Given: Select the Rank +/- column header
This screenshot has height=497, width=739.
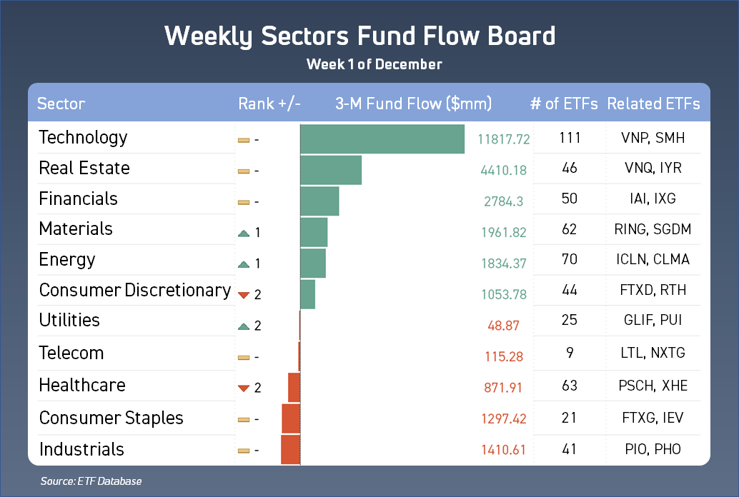Looking at the screenshot, I should click(269, 104).
